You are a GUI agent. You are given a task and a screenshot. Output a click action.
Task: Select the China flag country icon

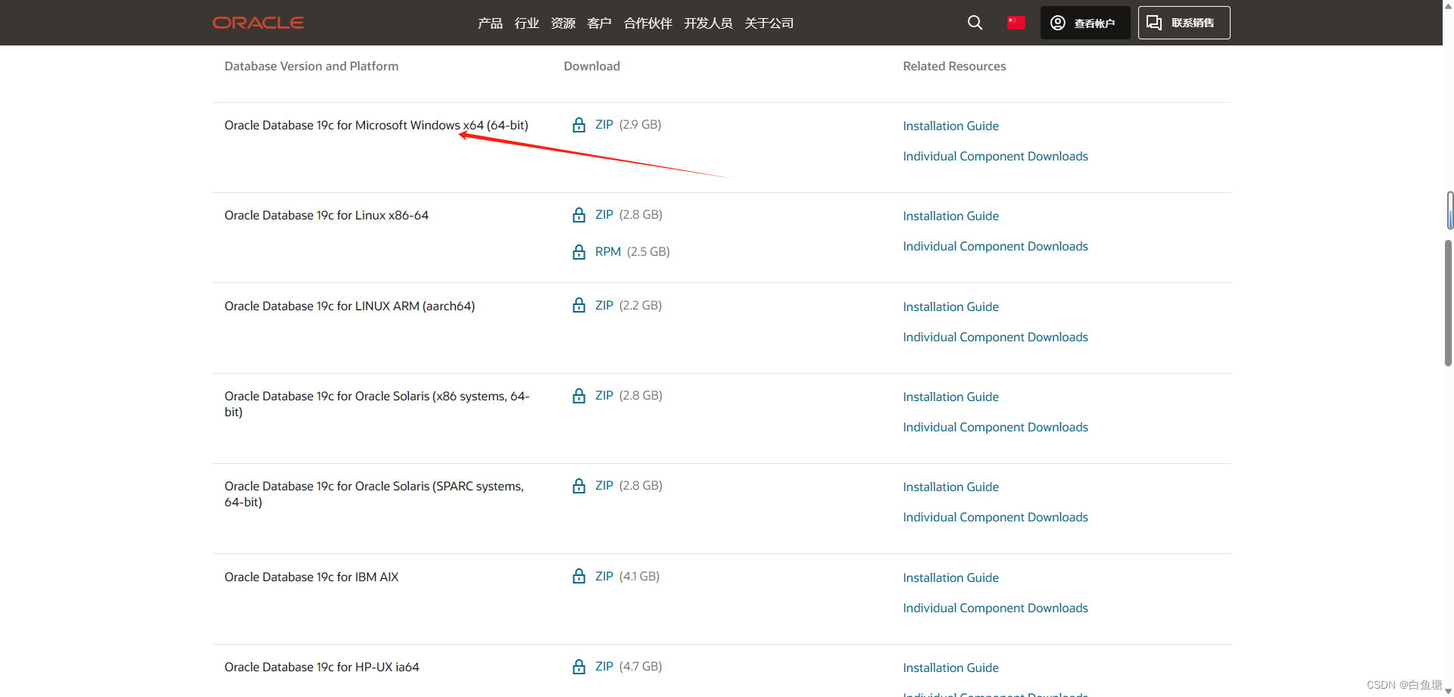pos(1016,23)
